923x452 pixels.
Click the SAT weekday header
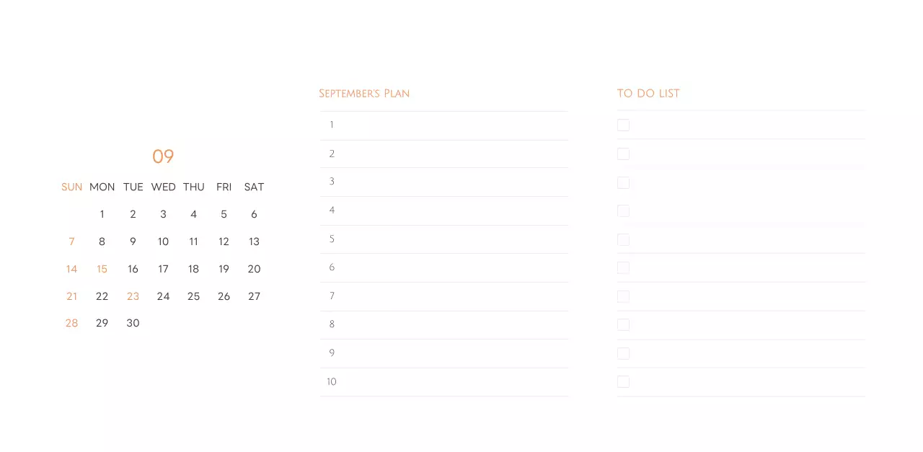point(254,187)
